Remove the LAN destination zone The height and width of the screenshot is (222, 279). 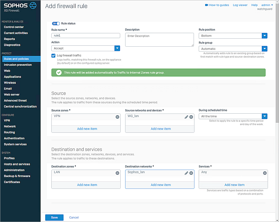tap(117, 173)
